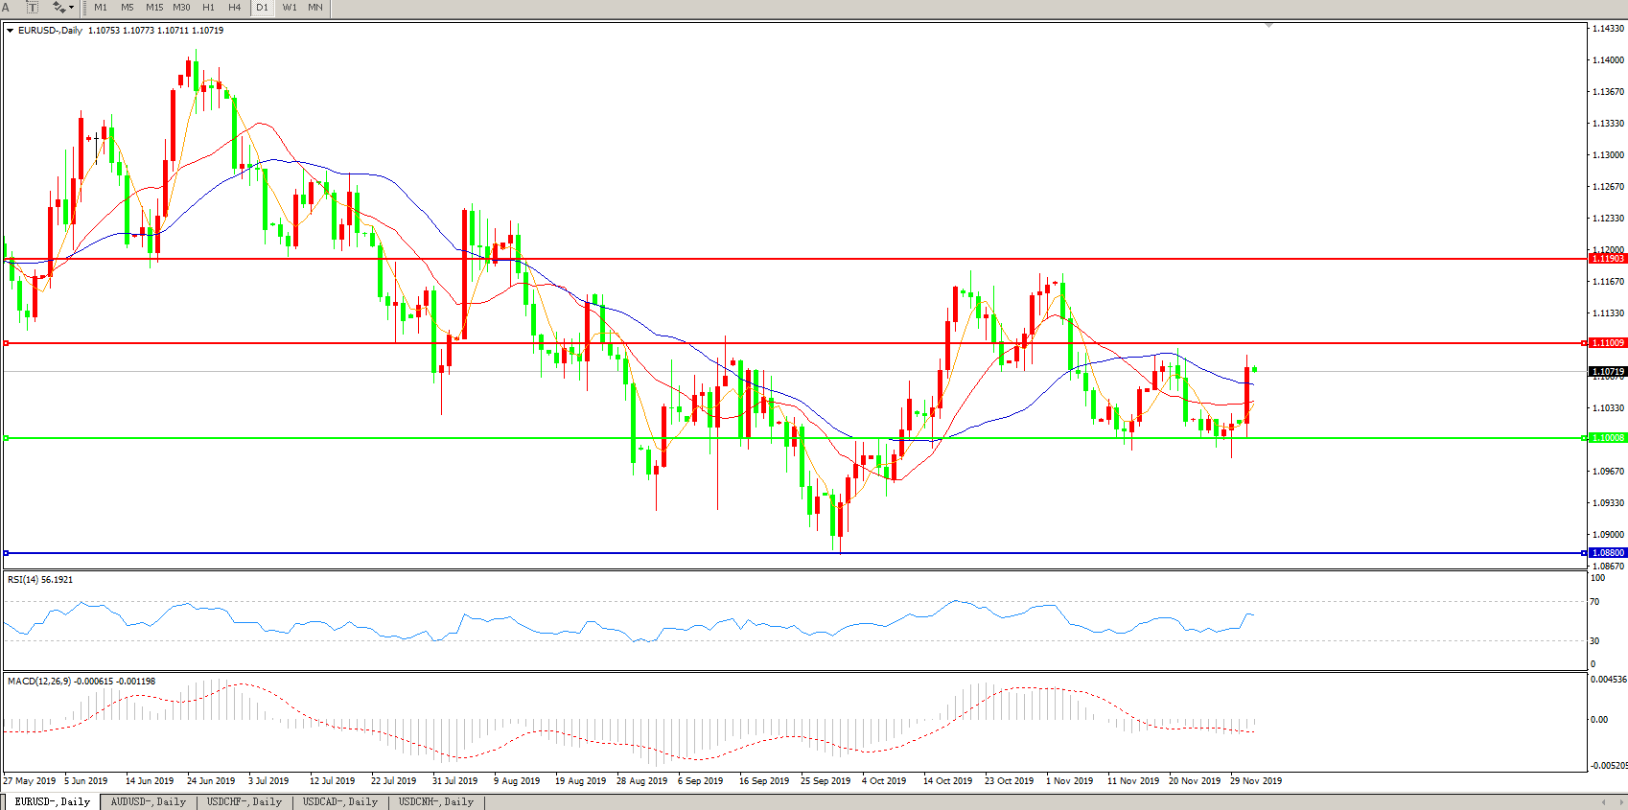The image size is (1628, 810).
Task: Select the Text Label tool
Action: pos(32,7)
